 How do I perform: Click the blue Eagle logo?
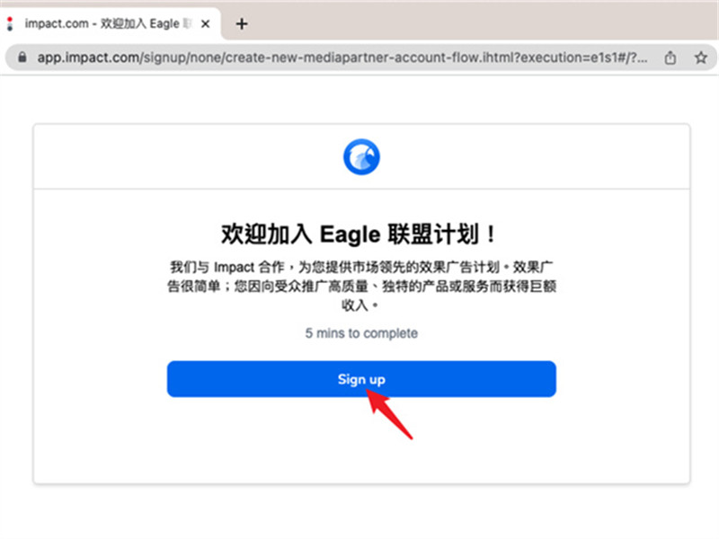coord(361,156)
